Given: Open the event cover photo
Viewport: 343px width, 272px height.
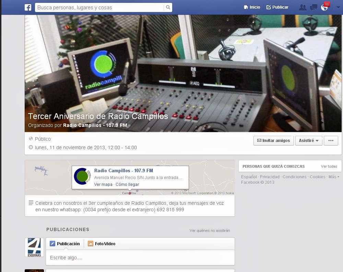Looking at the screenshot, I should tap(183, 73).
